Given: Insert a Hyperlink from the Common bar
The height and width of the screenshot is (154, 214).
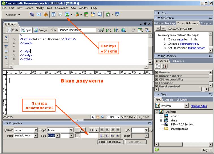Looking at the screenshot, I should pos(32,14).
